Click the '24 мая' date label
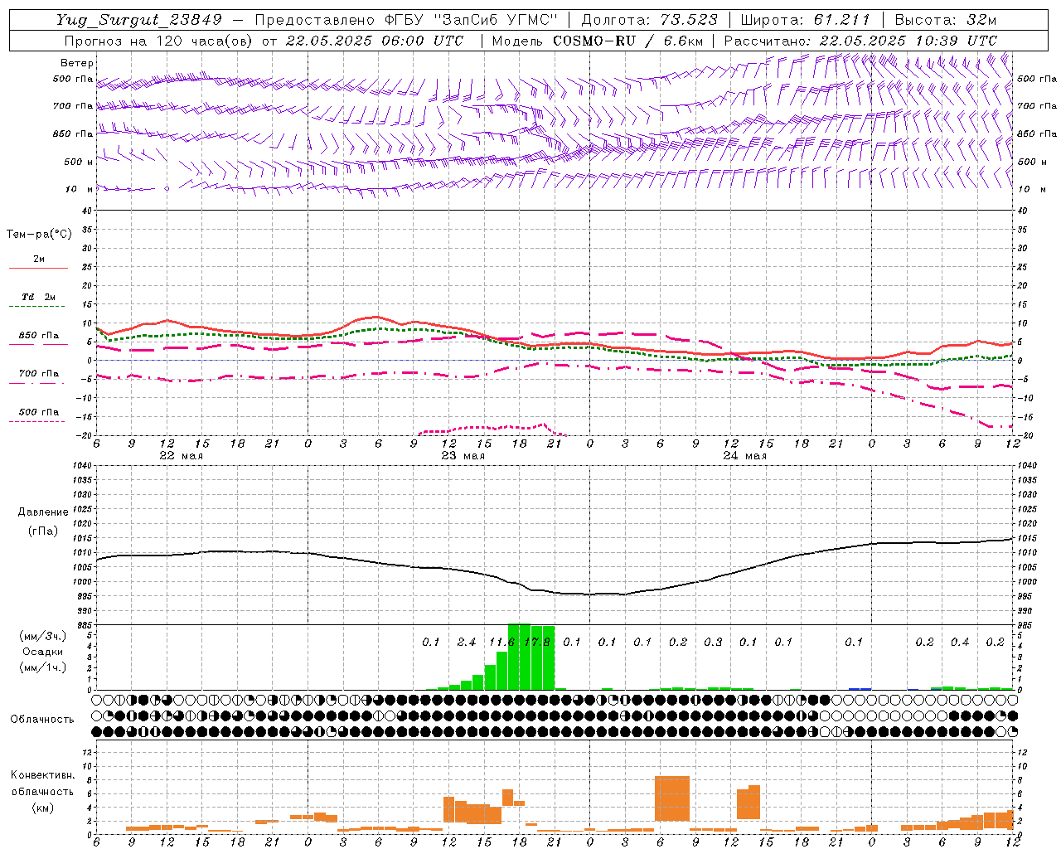 745,456
